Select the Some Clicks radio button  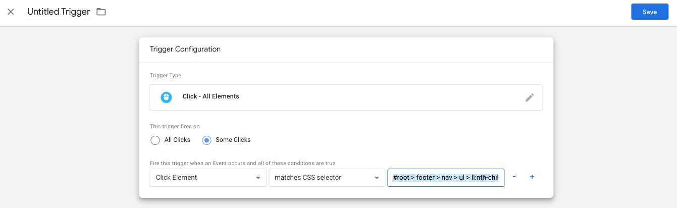tap(206, 140)
